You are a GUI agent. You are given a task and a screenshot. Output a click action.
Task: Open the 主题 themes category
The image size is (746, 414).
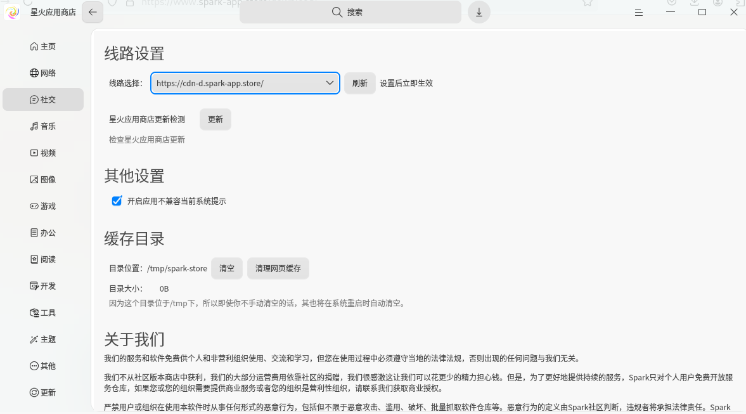pyautogui.click(x=43, y=339)
